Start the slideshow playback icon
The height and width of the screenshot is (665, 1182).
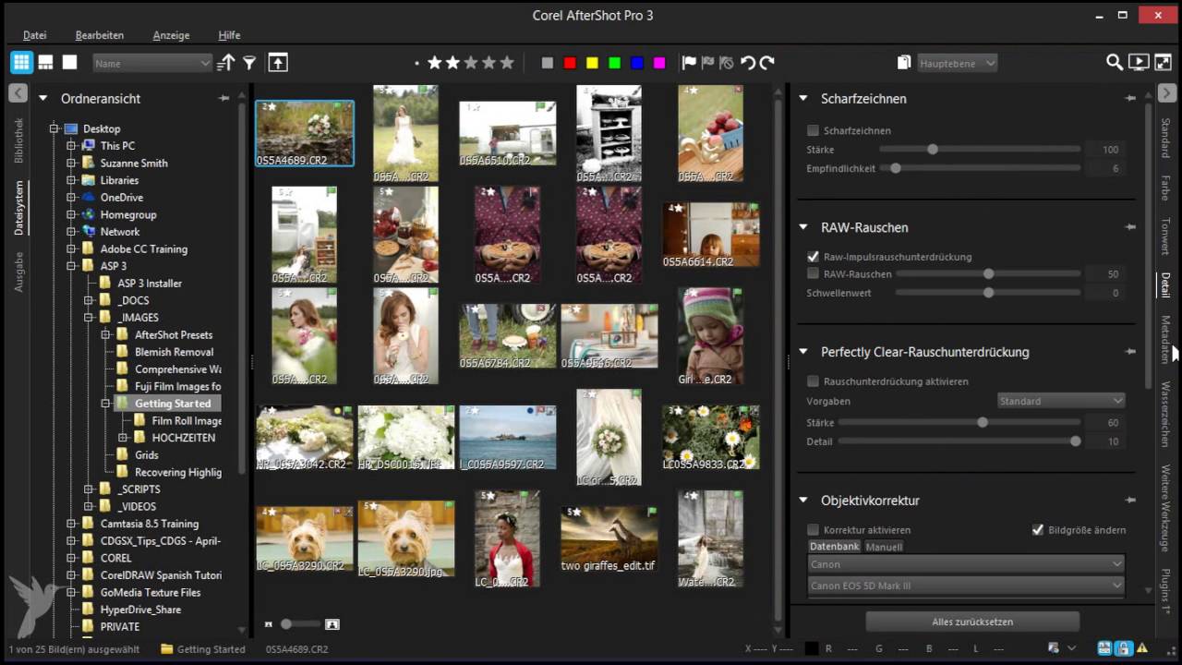coord(1139,63)
